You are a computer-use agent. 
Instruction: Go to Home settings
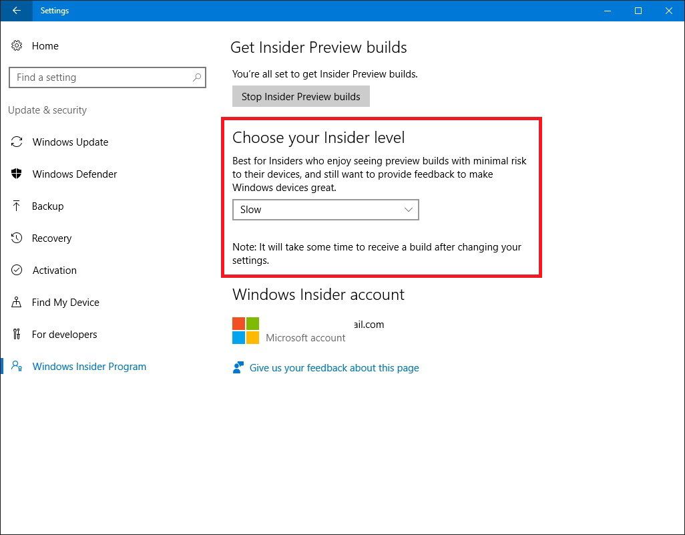(45, 46)
